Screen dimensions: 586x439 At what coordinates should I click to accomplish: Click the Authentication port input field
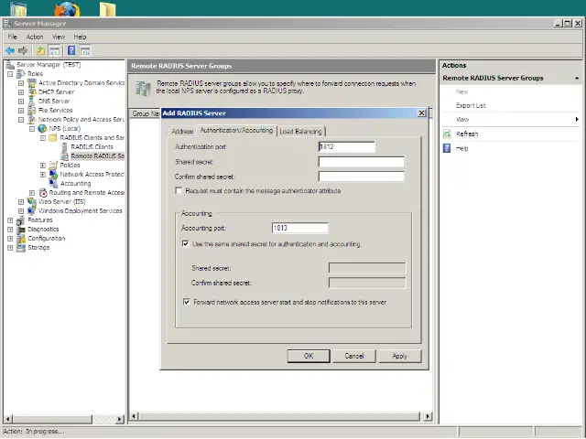[x=346, y=146]
